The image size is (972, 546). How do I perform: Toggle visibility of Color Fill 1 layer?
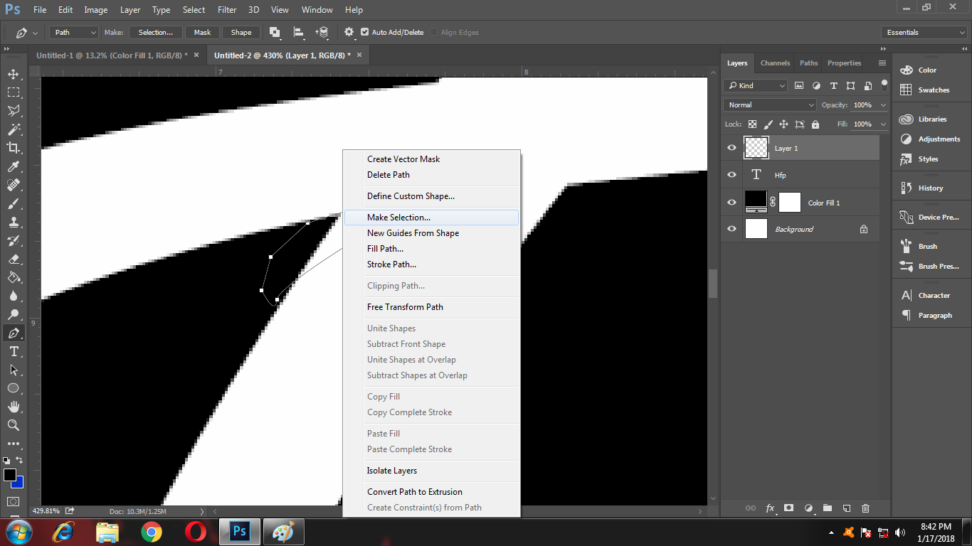tap(731, 201)
